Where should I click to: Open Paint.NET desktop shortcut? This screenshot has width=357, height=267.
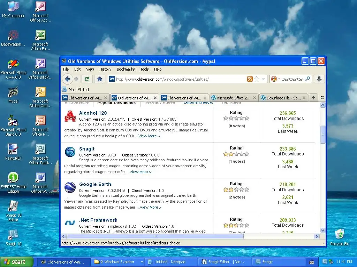(13, 152)
